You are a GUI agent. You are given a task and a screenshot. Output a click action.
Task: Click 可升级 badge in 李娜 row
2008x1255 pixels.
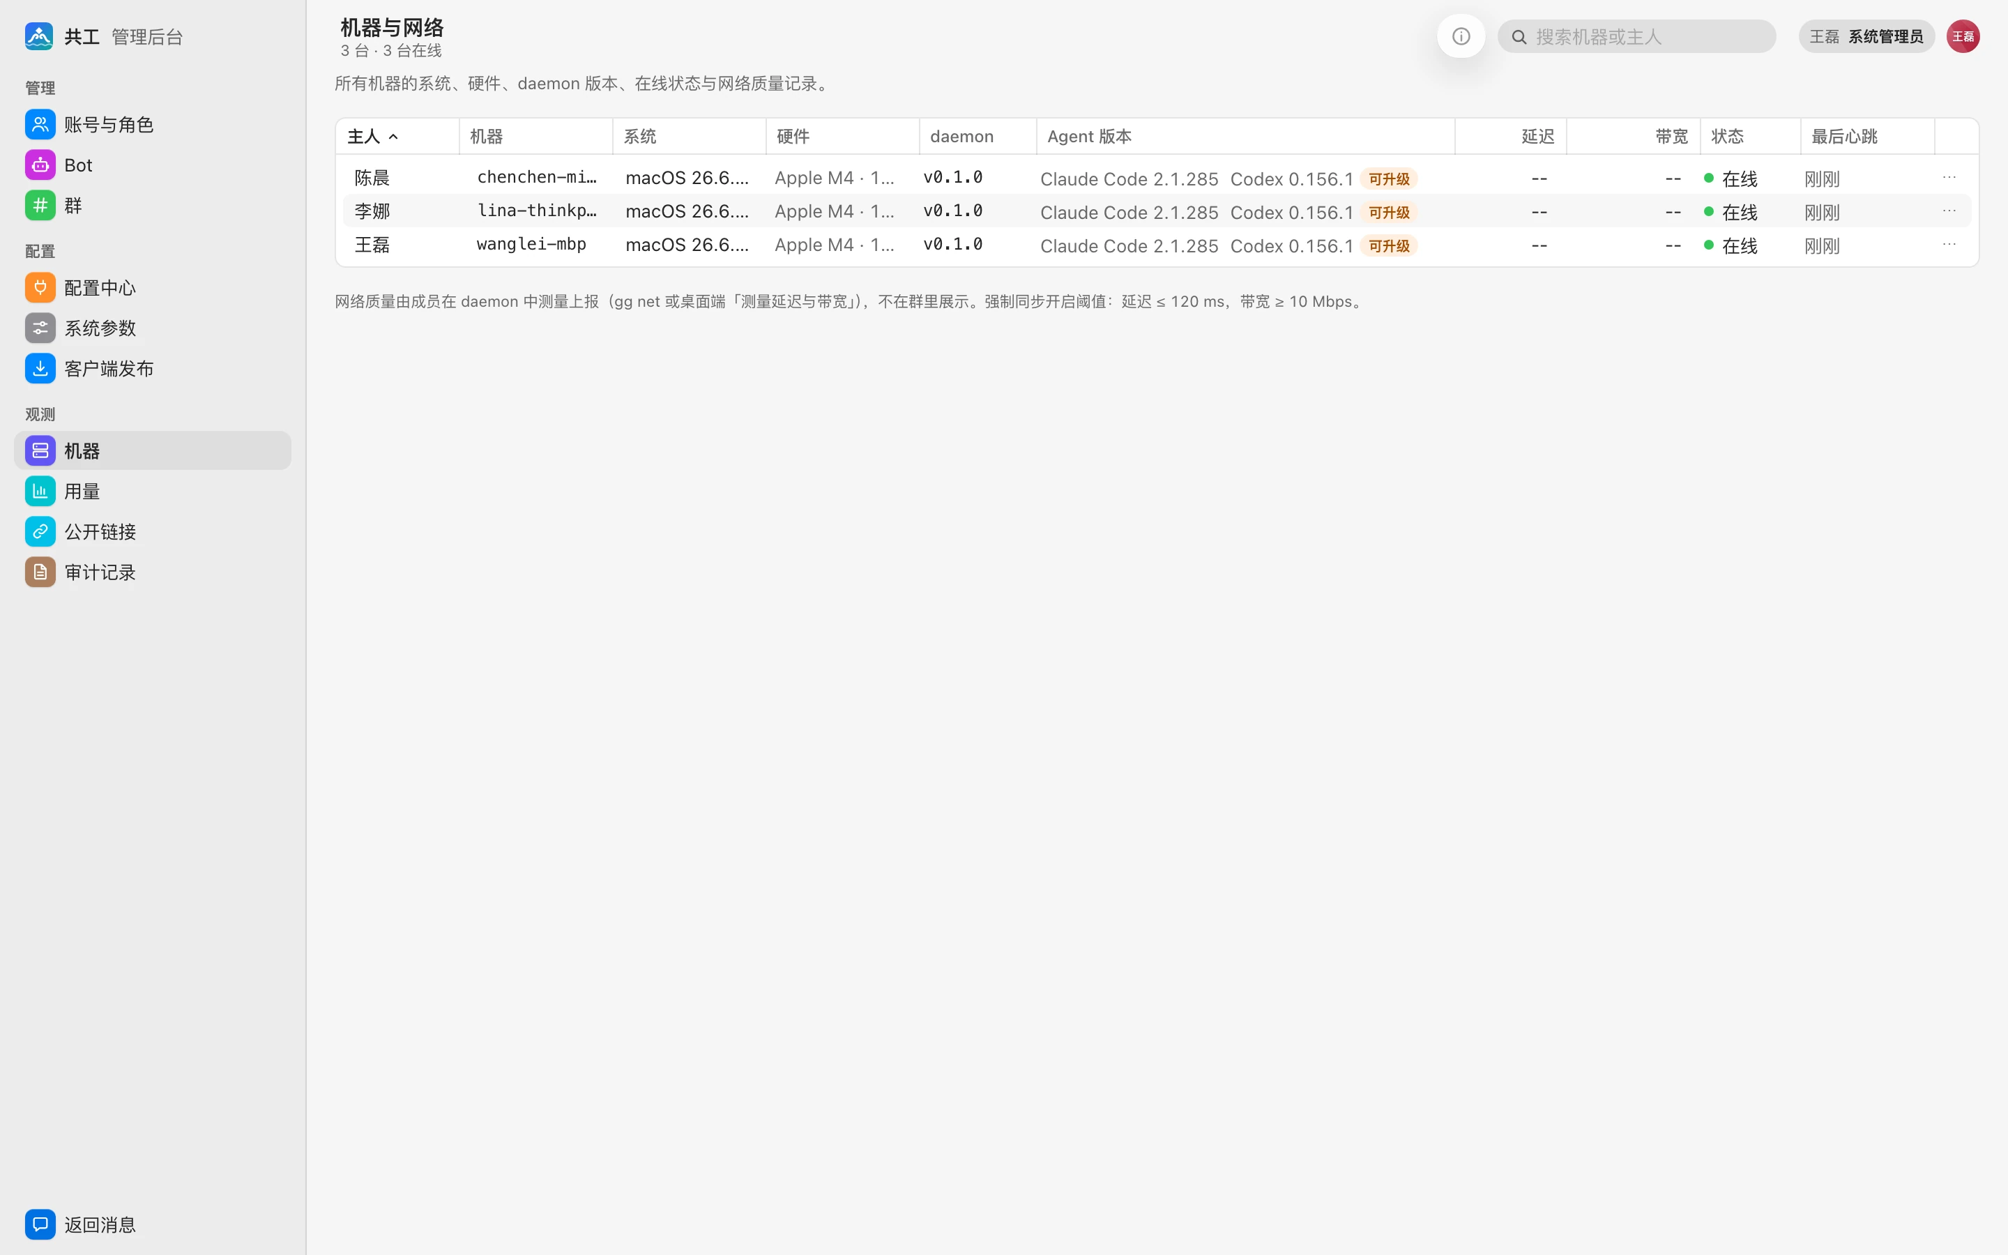pyautogui.click(x=1389, y=213)
